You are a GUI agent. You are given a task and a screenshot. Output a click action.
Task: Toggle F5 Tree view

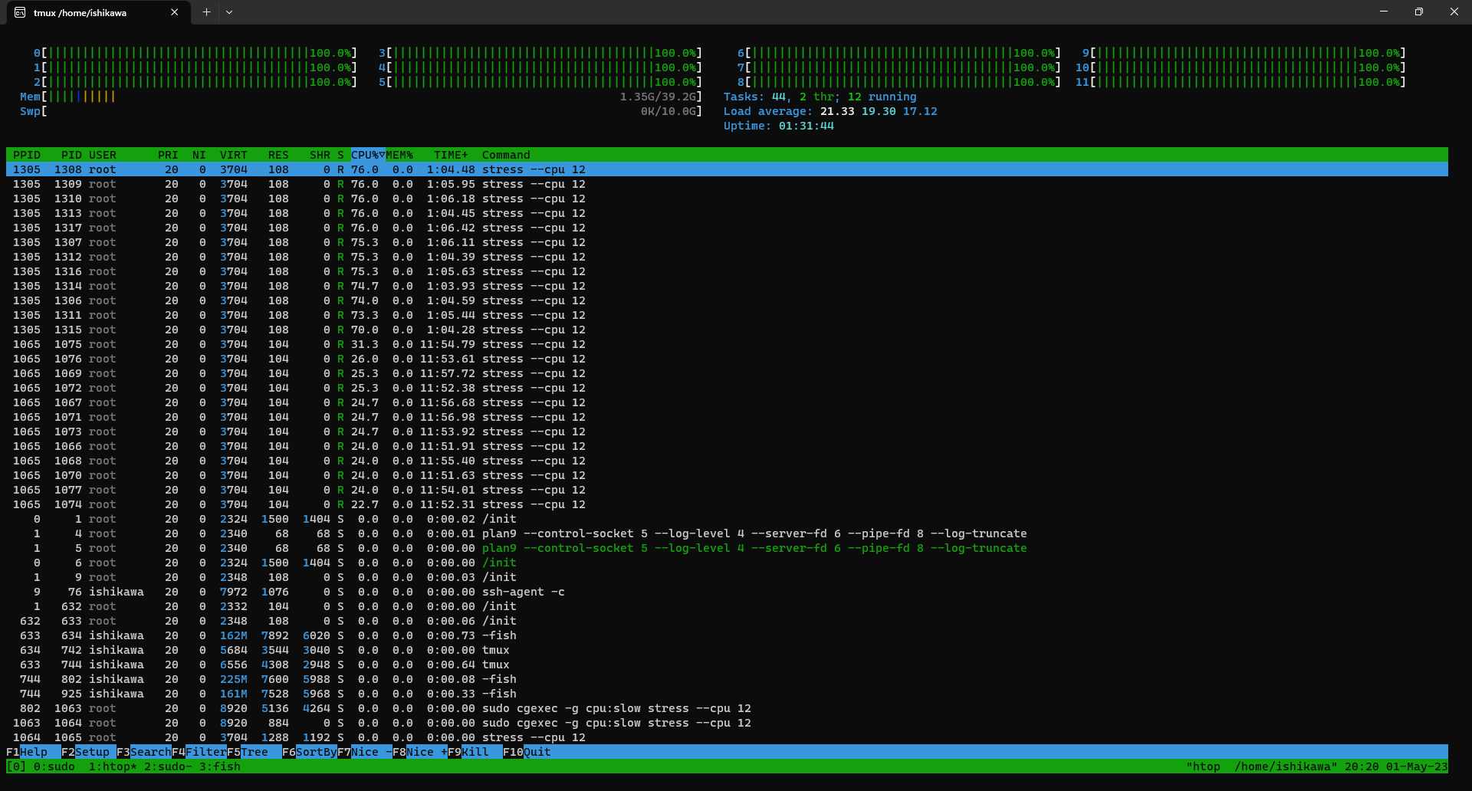254,752
